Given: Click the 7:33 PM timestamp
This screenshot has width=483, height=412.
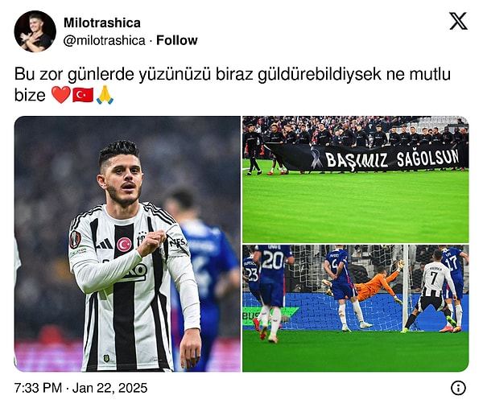Looking at the screenshot, I should pyautogui.click(x=38, y=388).
